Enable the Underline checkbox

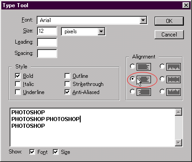pyautogui.click(x=18, y=92)
